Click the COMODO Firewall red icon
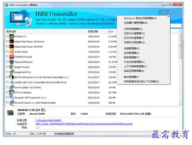192x145 pixels. point(12,57)
